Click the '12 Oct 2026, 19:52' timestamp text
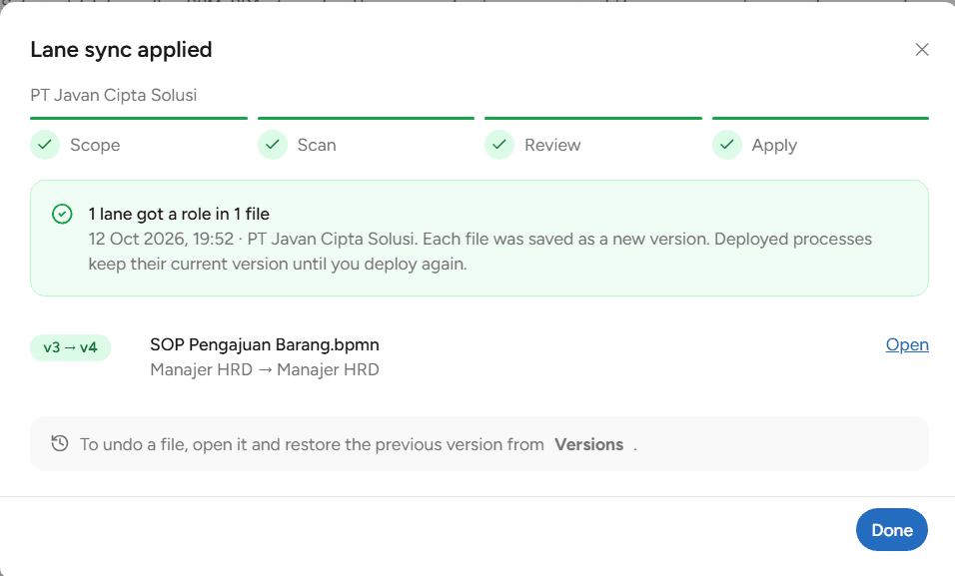 (x=161, y=239)
